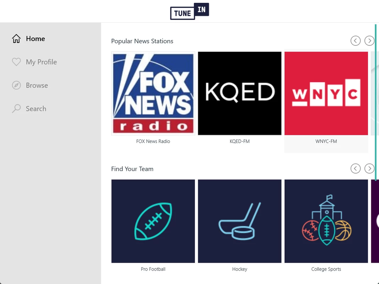Open the Pro Football category icon

tap(153, 221)
